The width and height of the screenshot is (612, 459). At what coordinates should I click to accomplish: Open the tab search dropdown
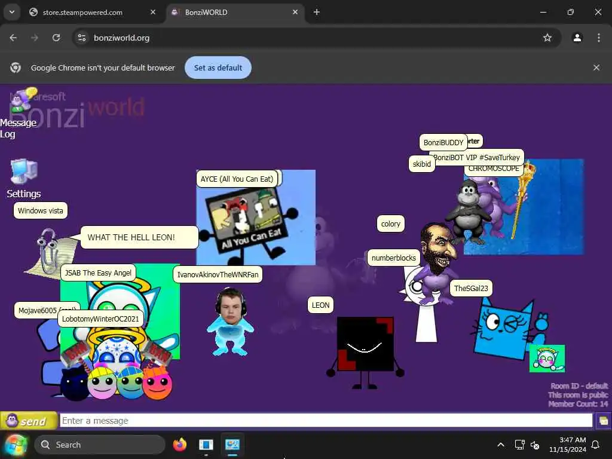(12, 12)
